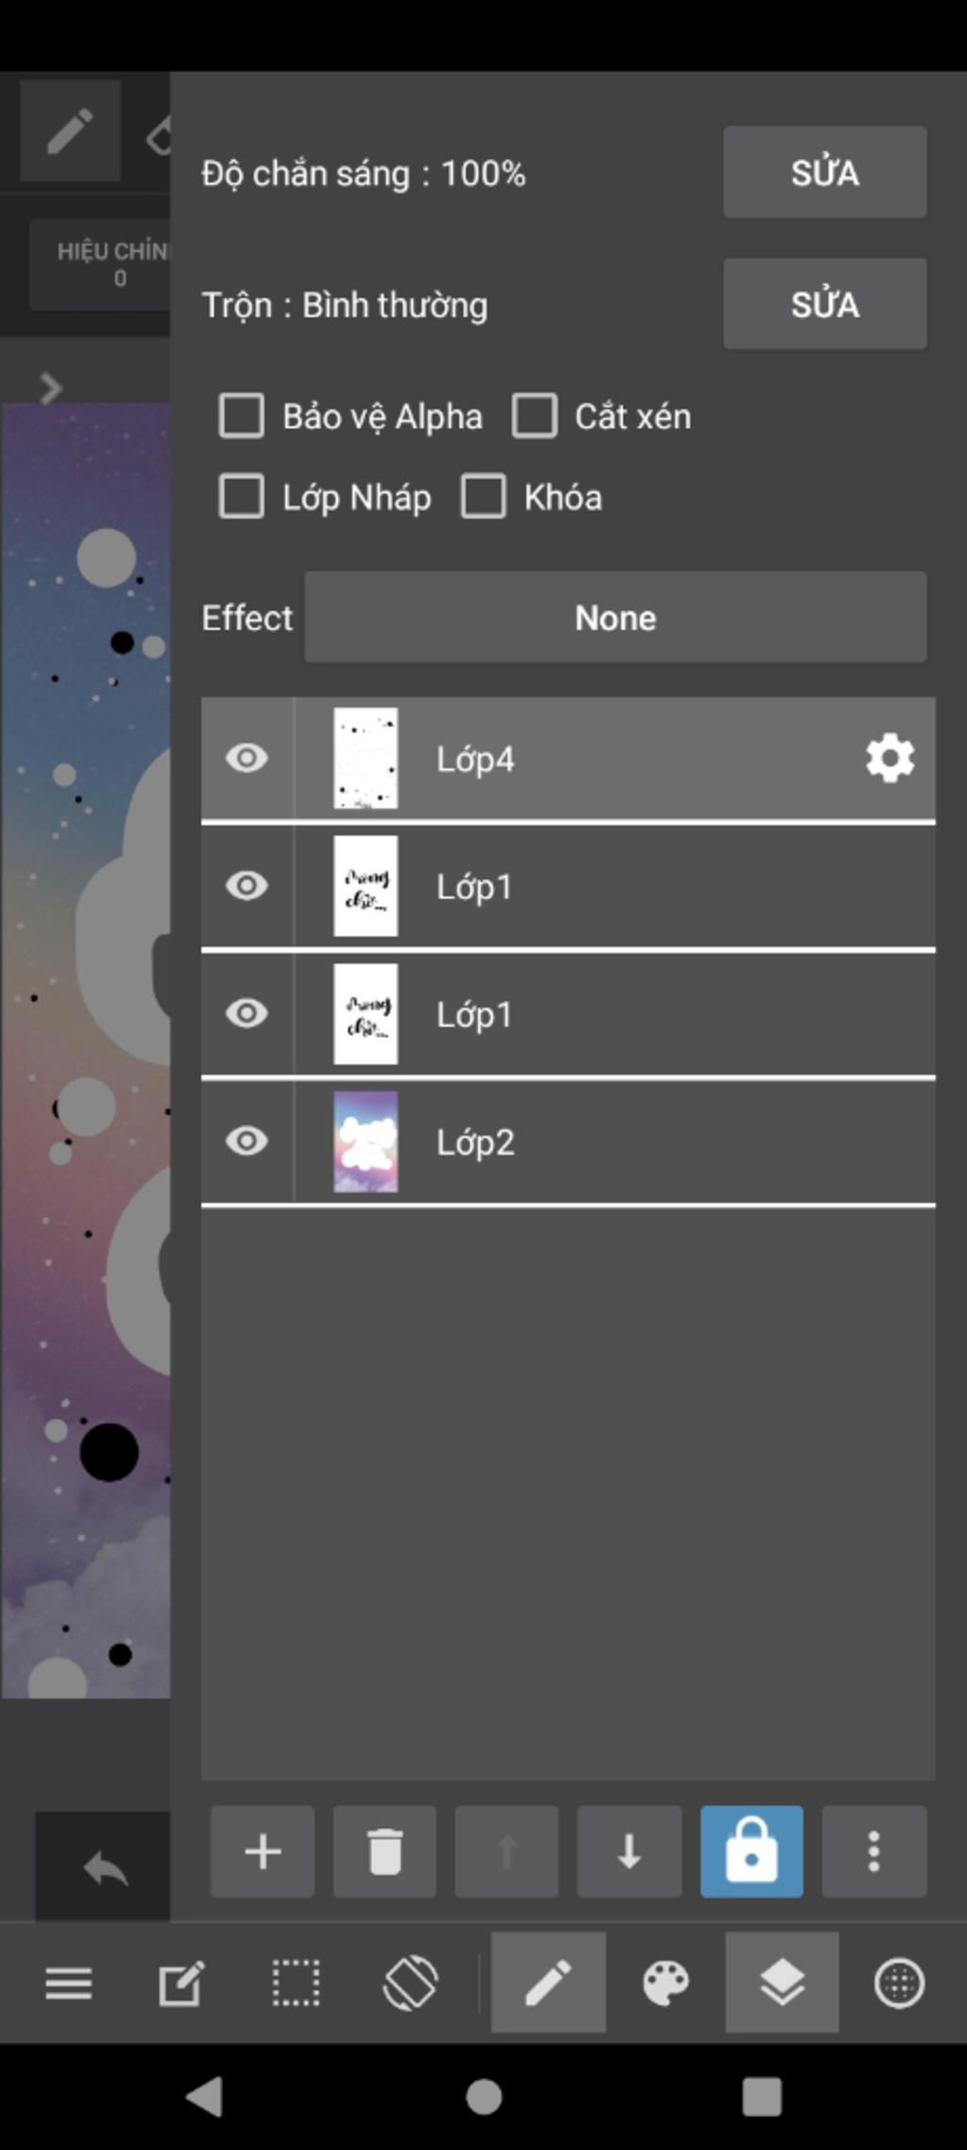The height and width of the screenshot is (2150, 967).
Task: Open Effect dropdown showing None
Action: point(616,617)
